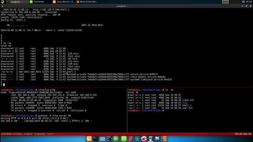Click the .X11-unix directory entry
Screen dimensions: 253x142
tap(73, 62)
